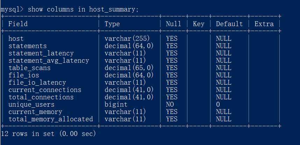Click the 'table_scans' field name

(29, 68)
